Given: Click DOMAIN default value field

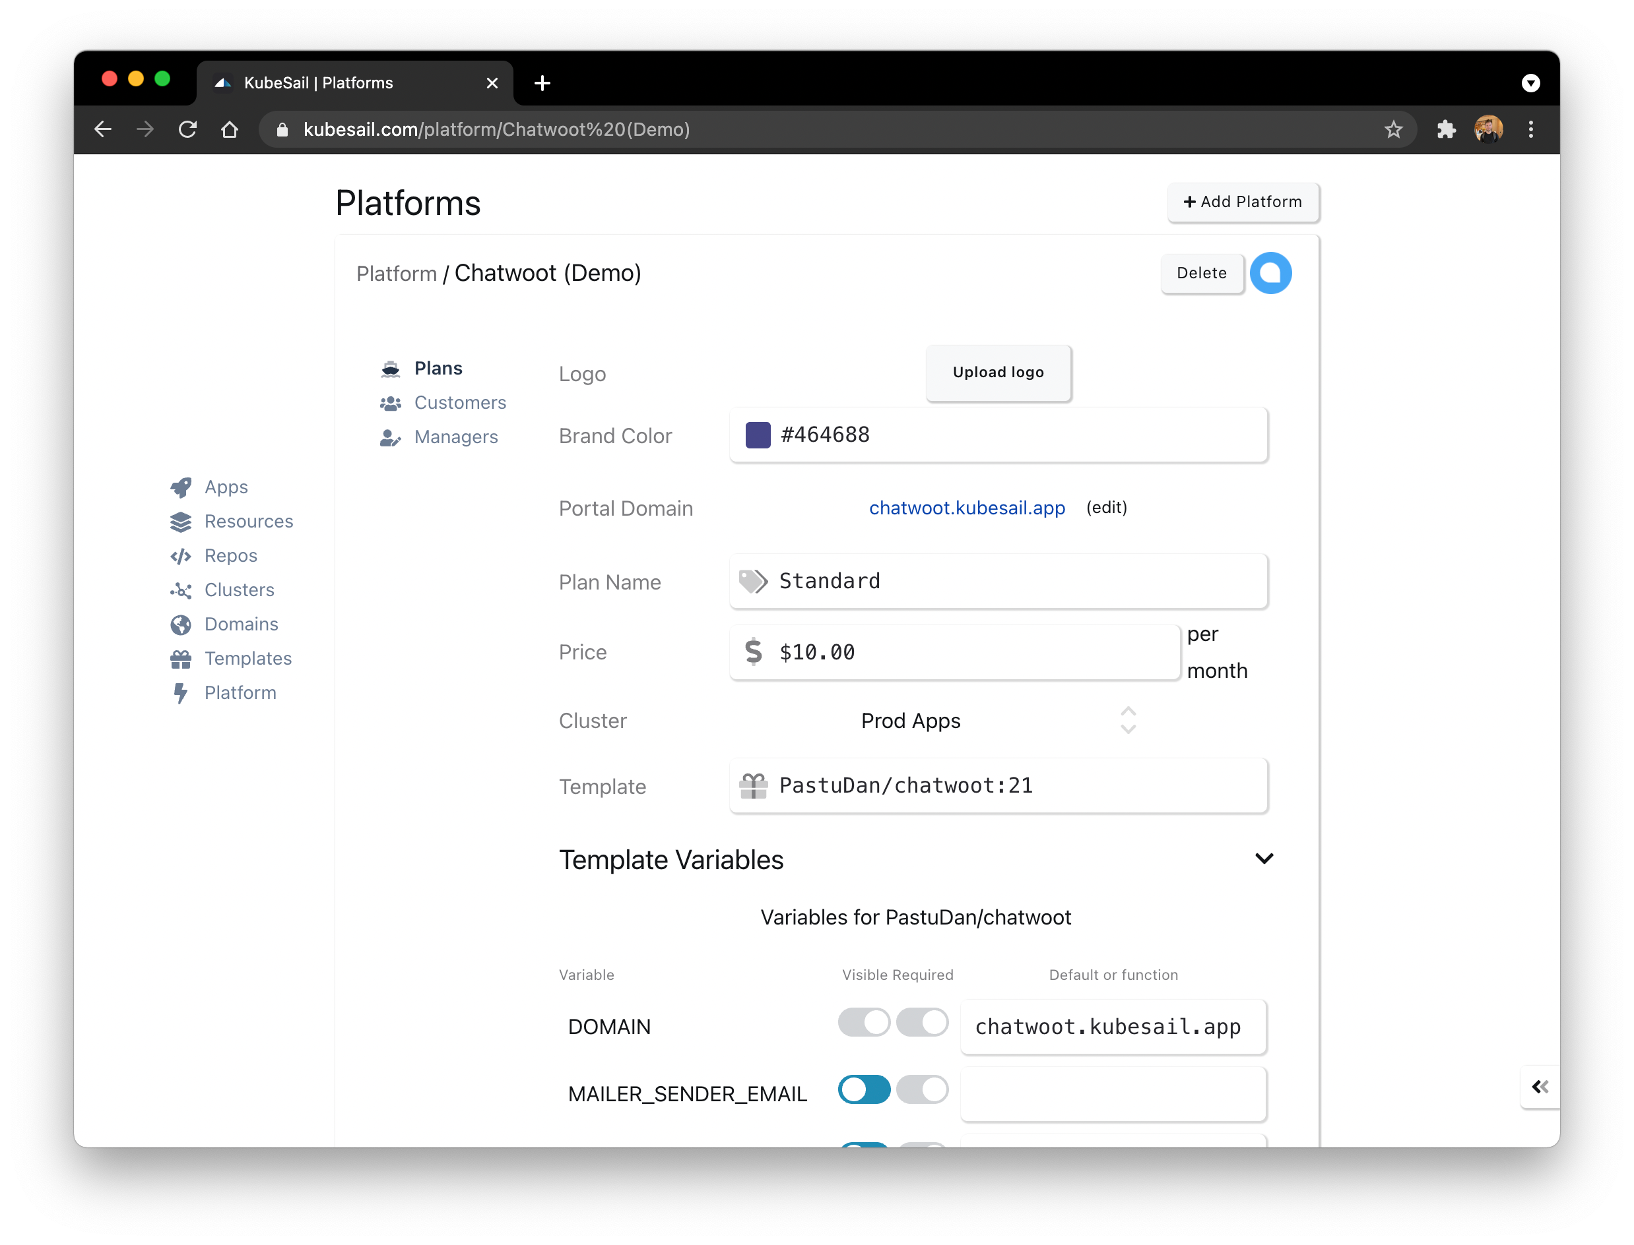Looking at the screenshot, I should coord(1113,1026).
